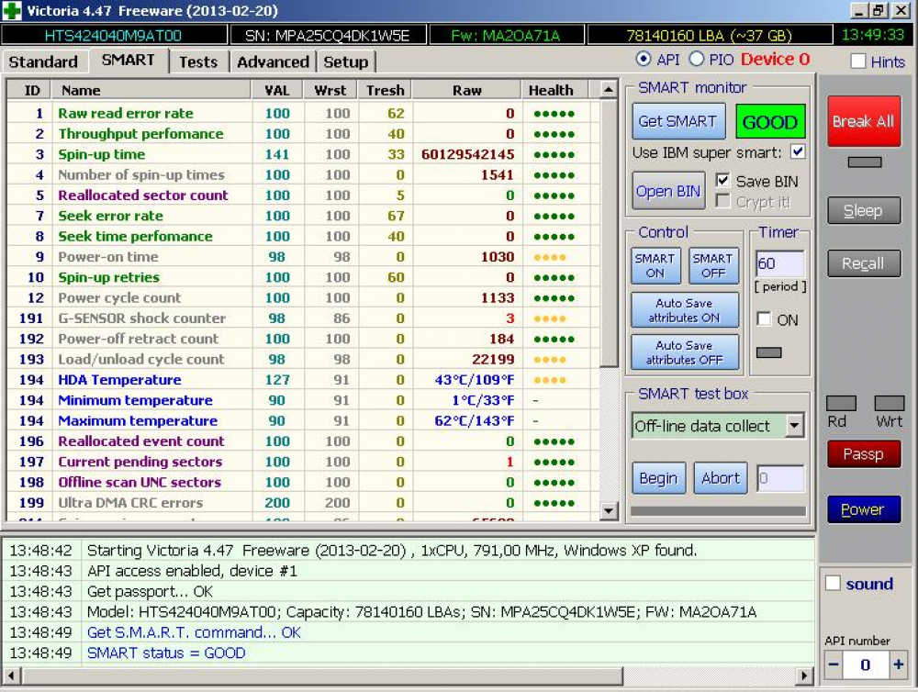Click the Sleep button
The width and height of the screenshot is (918, 692).
pos(864,210)
